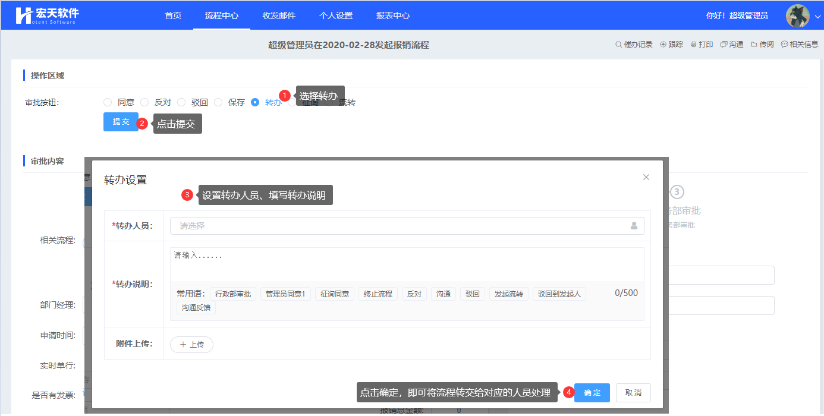Image resolution: width=824 pixels, height=416 pixels.
Task: Click the 传阅 circulate icon
Action: pos(754,45)
